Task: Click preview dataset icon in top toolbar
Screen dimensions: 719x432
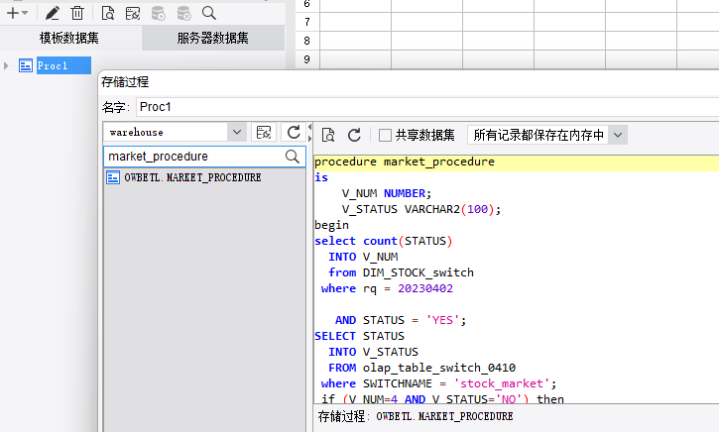Action: tap(107, 13)
